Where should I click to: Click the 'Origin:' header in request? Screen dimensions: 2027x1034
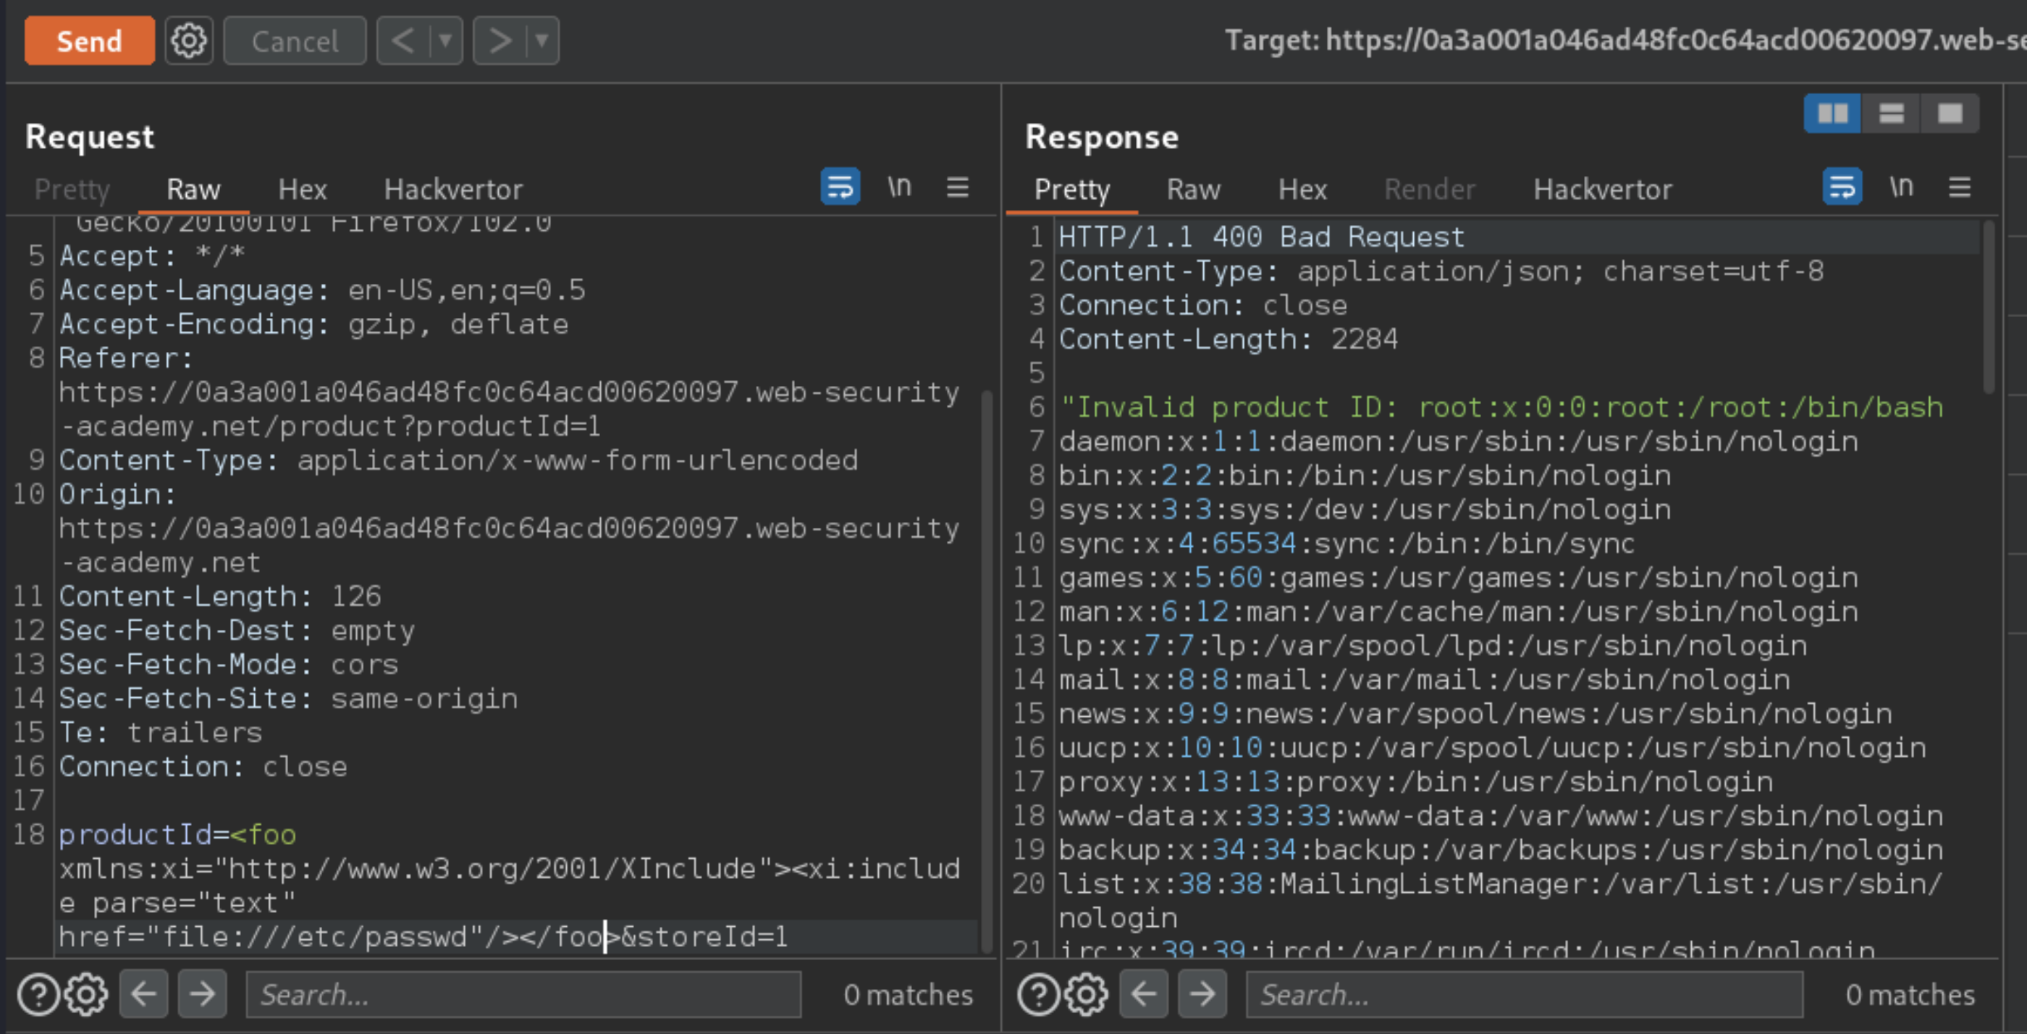118,494
